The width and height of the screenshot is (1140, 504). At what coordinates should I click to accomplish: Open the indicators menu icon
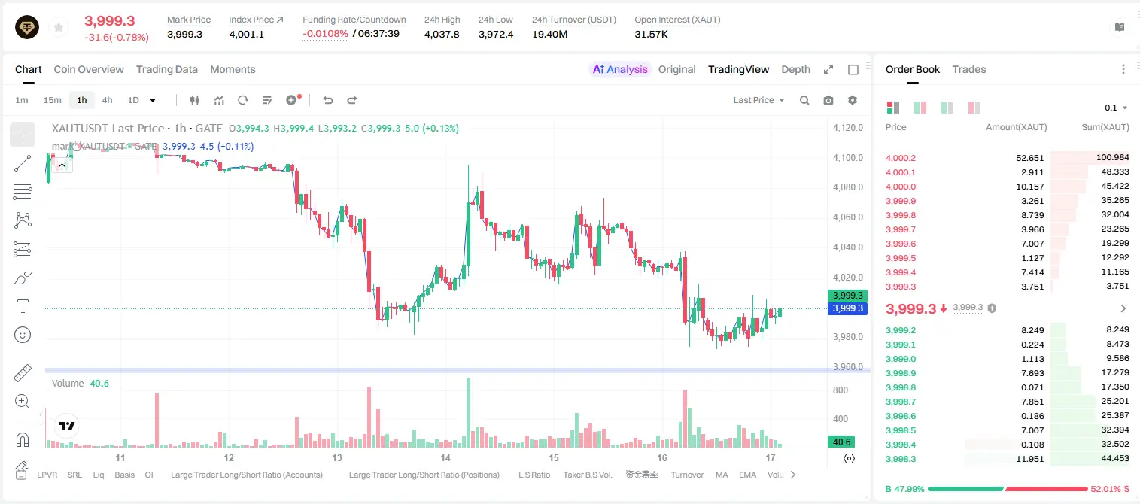point(219,100)
